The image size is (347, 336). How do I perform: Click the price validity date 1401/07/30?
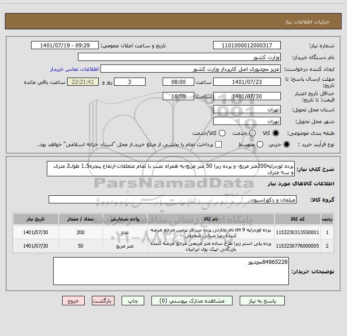pyautogui.click(x=247, y=96)
